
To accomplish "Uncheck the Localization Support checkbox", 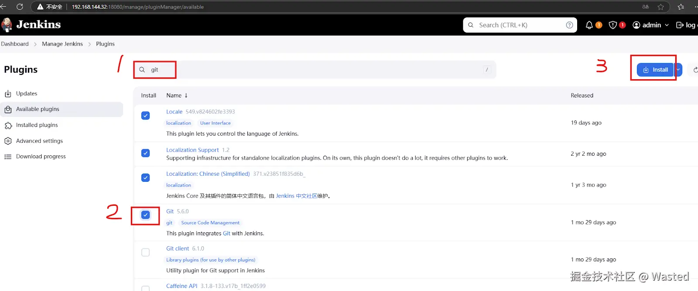I will coord(146,153).
